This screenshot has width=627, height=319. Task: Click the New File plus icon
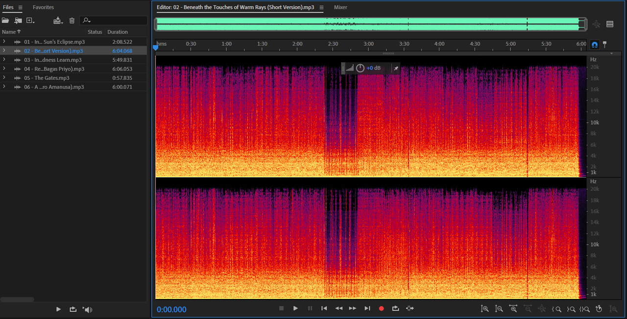point(30,21)
